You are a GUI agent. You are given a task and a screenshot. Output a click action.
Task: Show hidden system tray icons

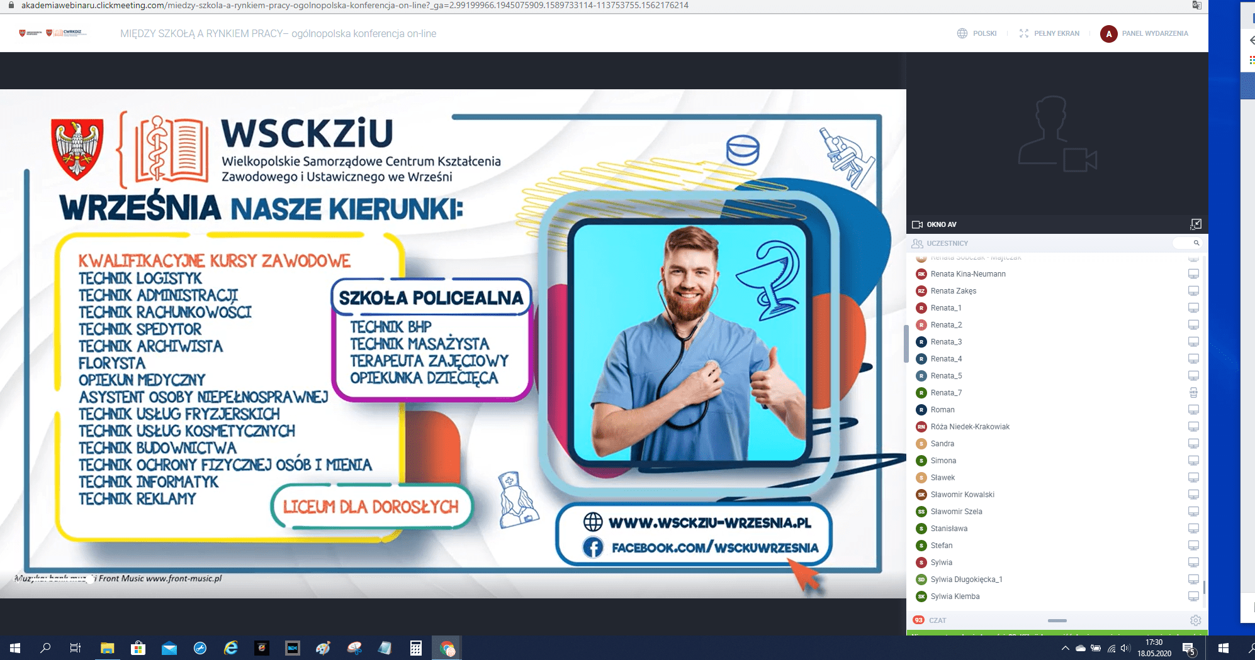(1065, 648)
